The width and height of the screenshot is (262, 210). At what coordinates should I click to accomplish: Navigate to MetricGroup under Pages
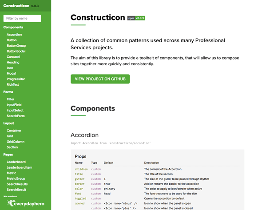[16, 178]
